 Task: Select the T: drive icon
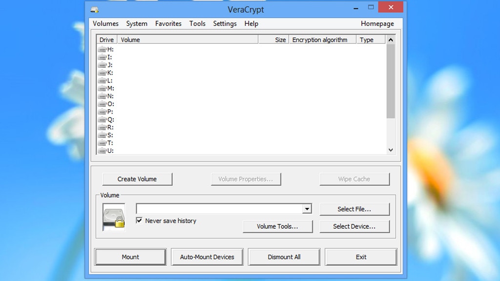point(102,143)
